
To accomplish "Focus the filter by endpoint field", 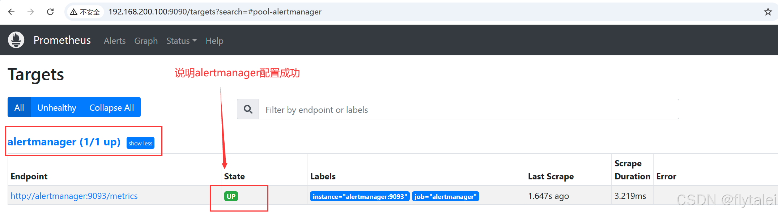I will coord(469,109).
